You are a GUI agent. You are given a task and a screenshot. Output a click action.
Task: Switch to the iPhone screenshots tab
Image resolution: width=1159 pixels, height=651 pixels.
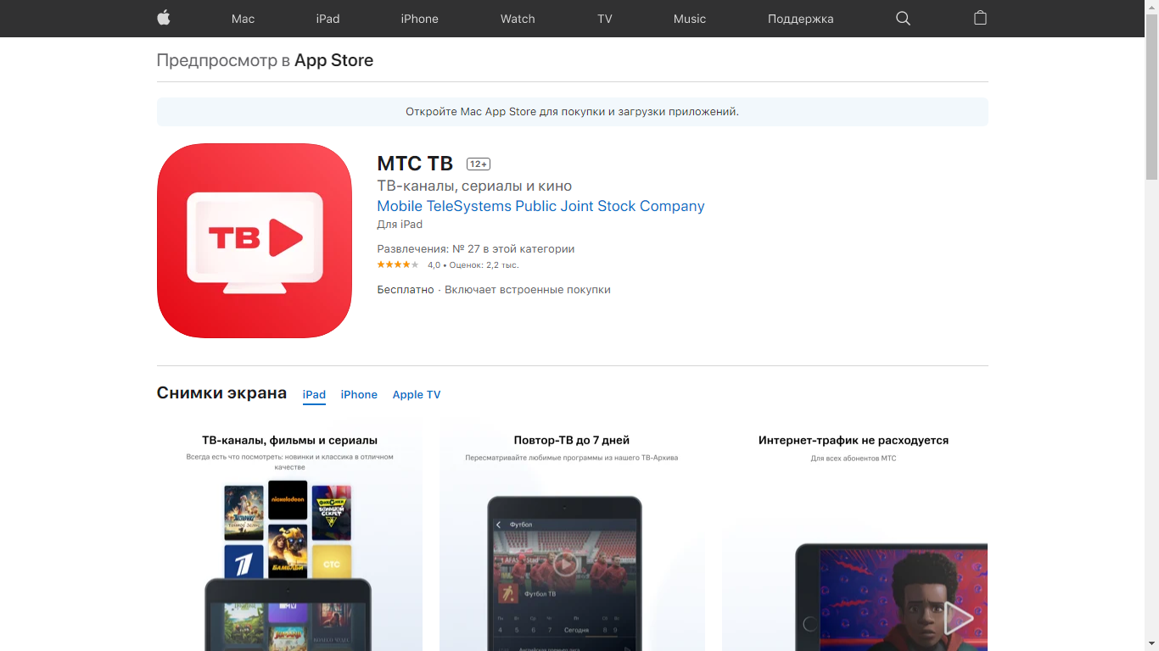(x=359, y=395)
